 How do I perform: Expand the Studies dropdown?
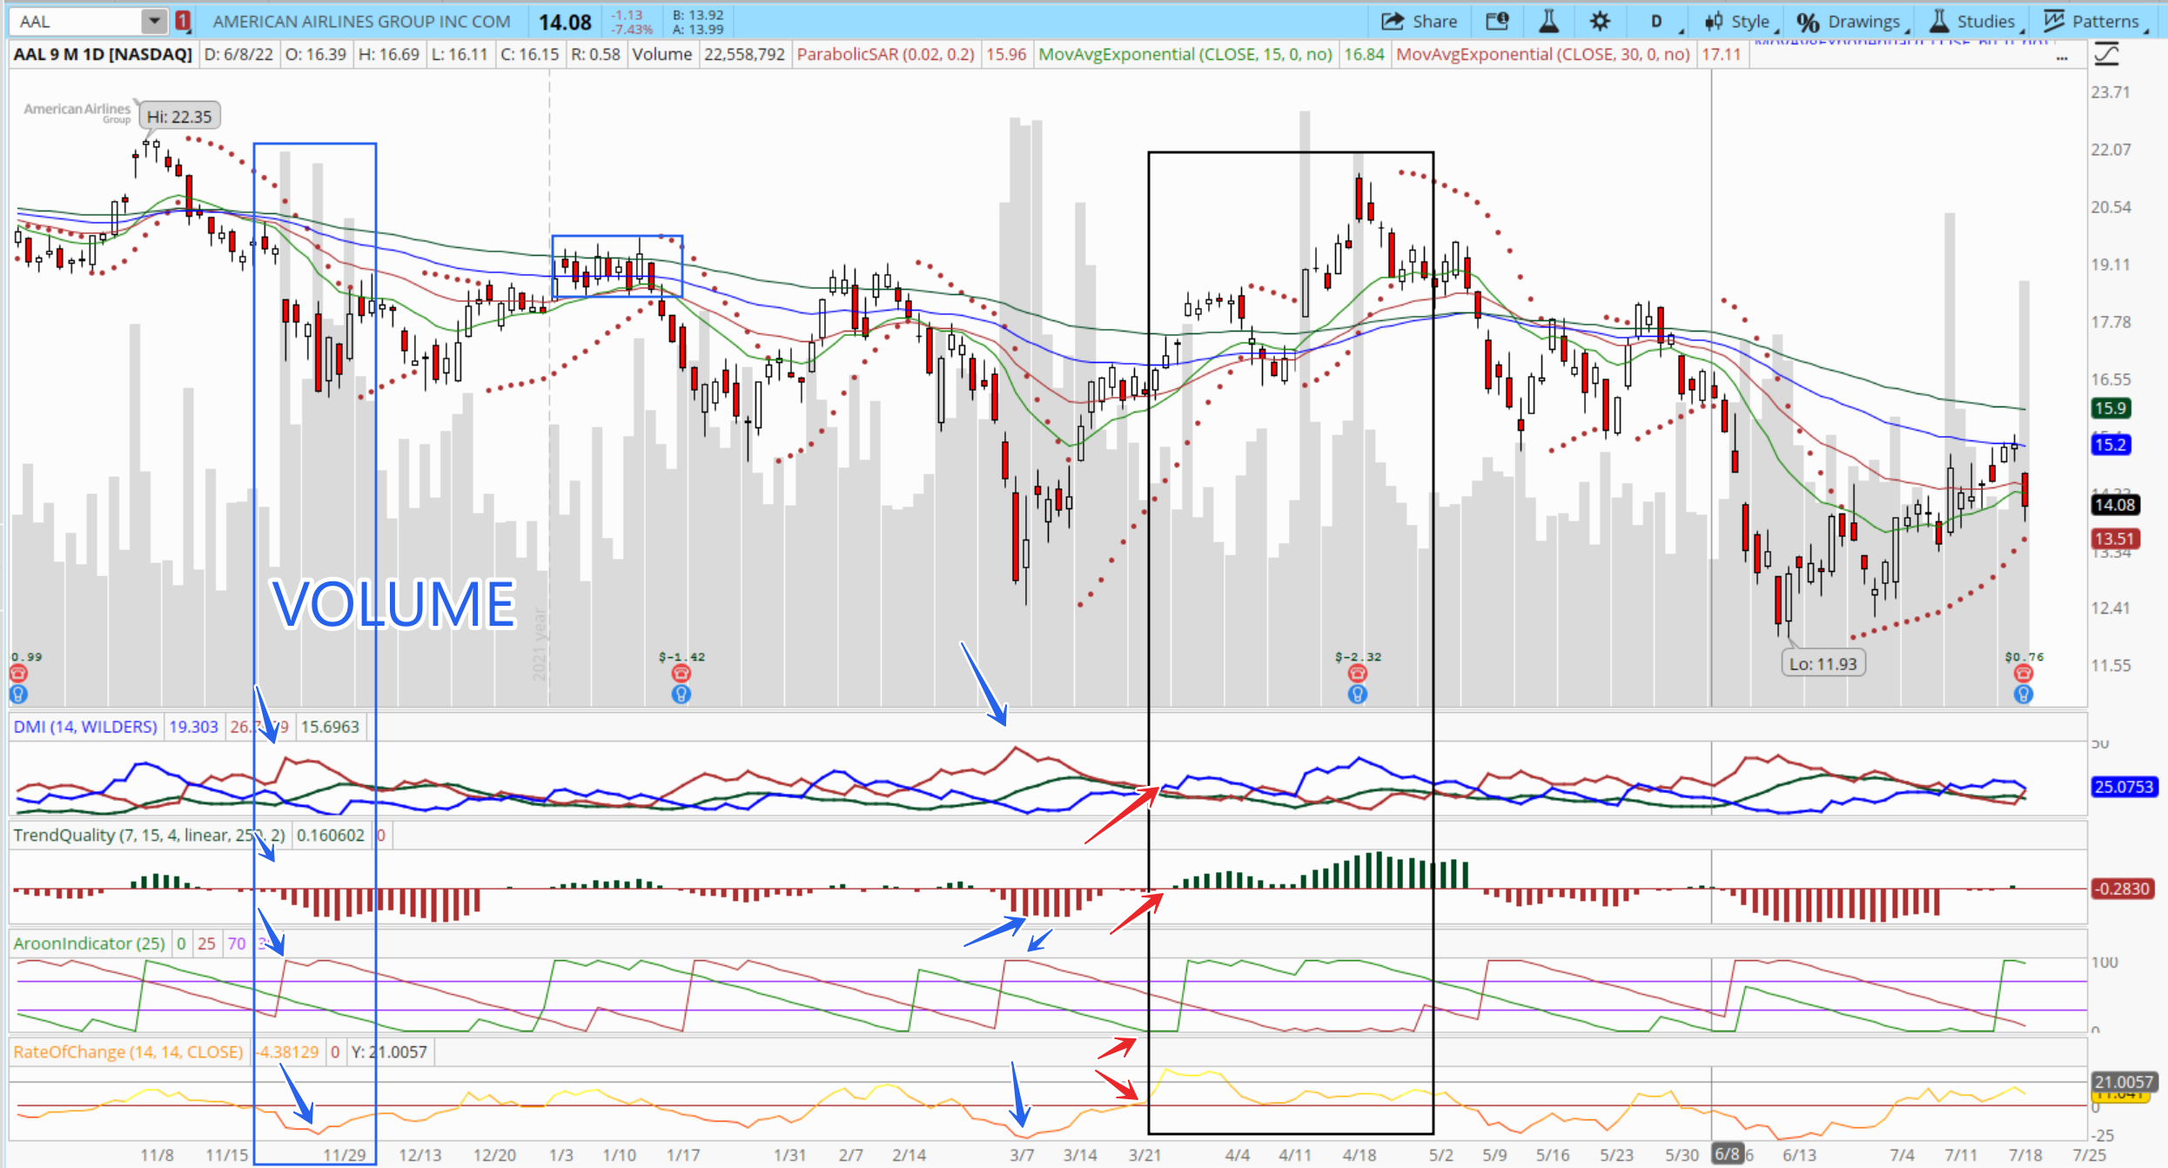pyautogui.click(x=1974, y=21)
